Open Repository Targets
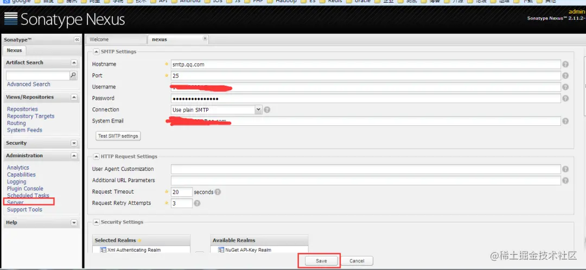The height and width of the screenshot is (270, 586). tap(30, 116)
